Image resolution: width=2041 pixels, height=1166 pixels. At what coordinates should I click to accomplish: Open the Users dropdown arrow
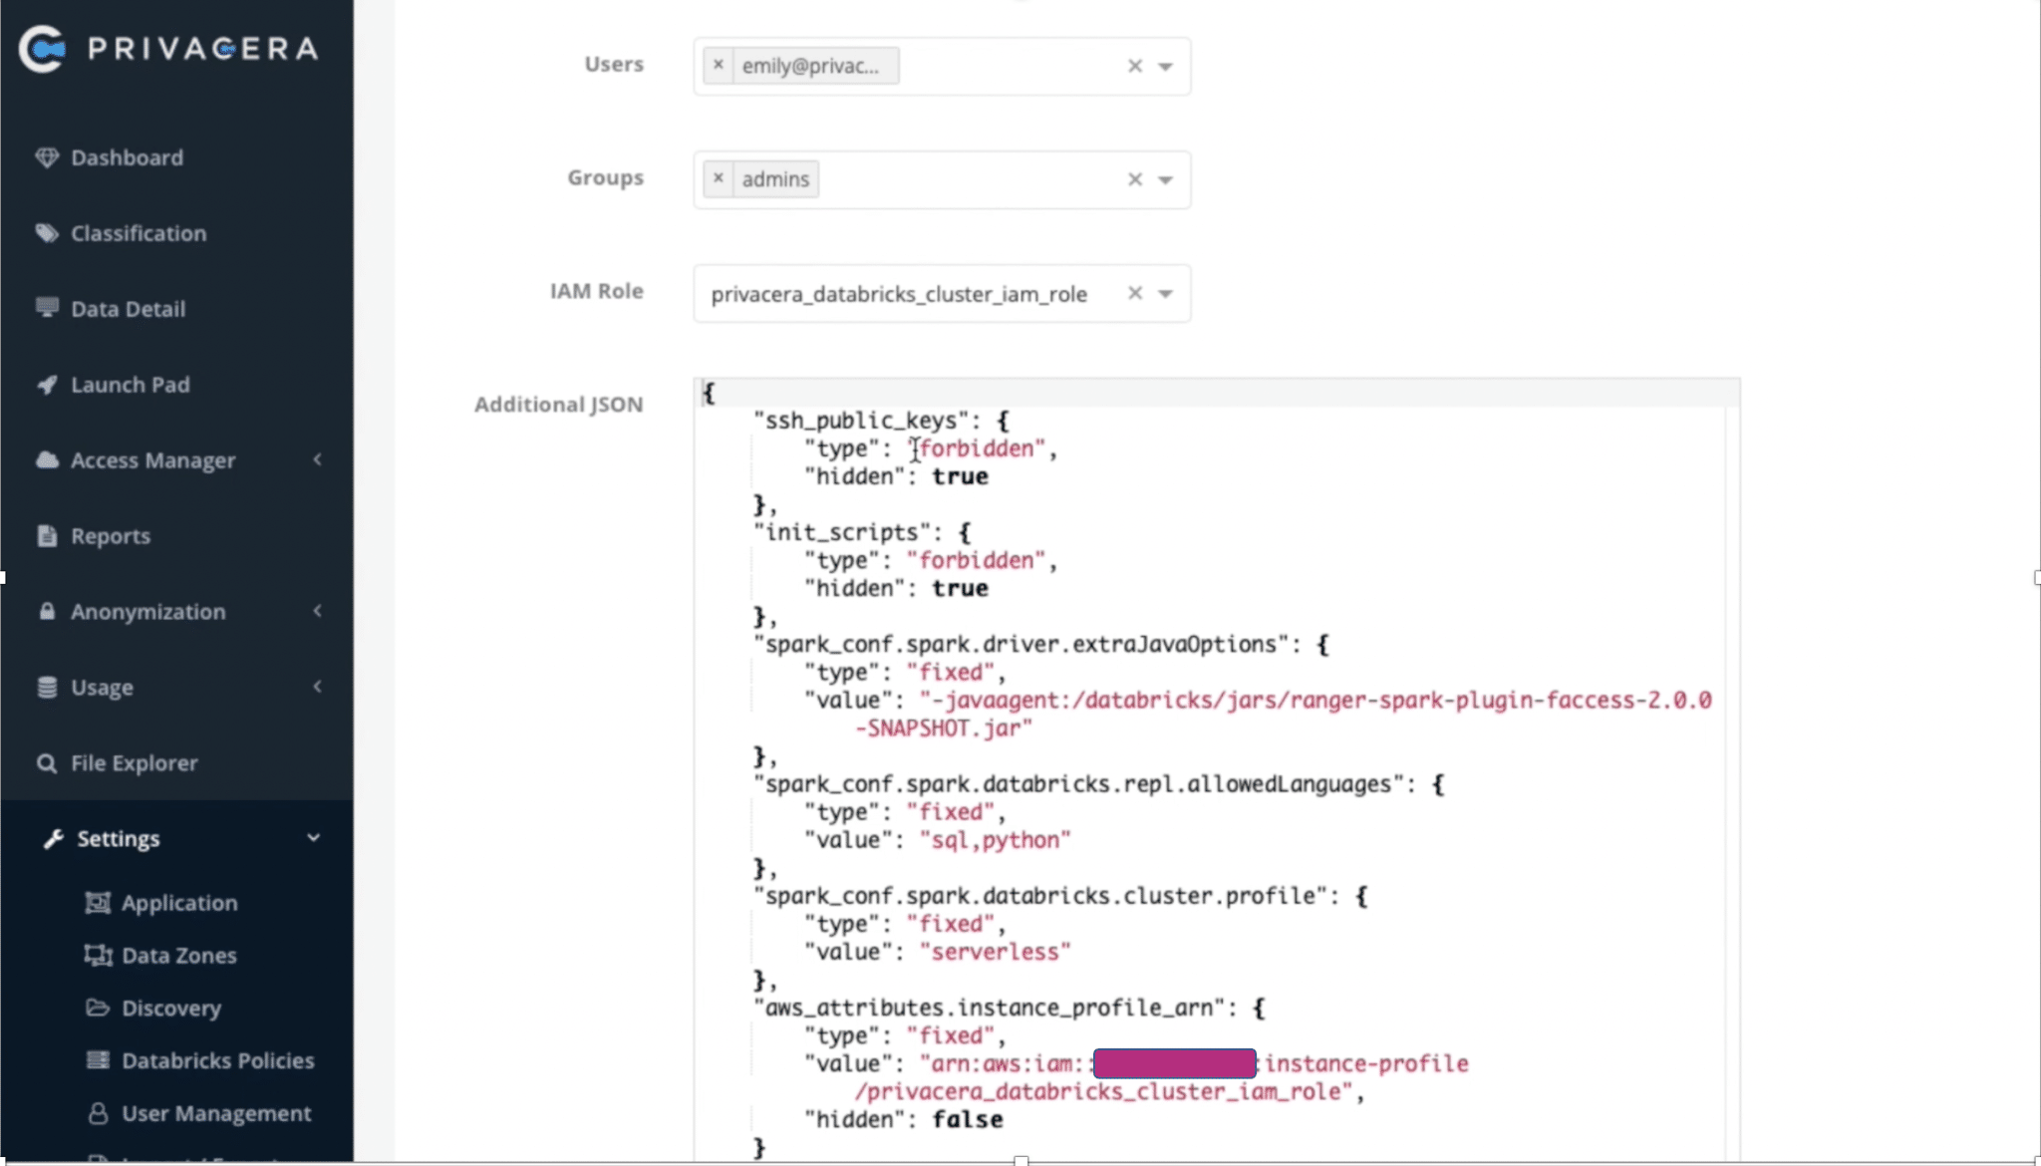(x=1165, y=67)
